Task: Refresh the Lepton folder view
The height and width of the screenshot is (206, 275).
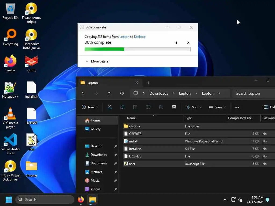Action: click(122, 93)
